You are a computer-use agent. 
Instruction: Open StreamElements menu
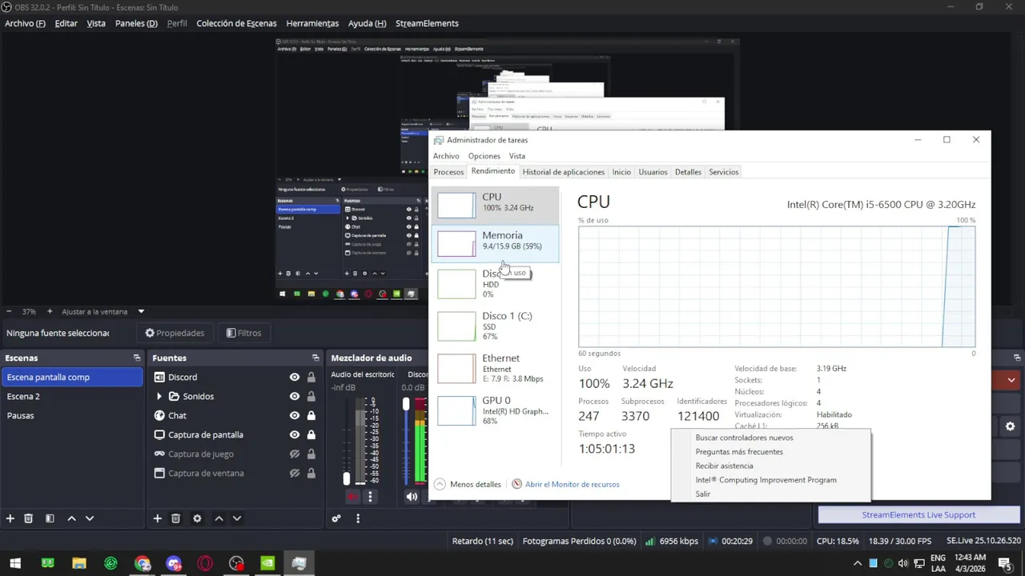(x=427, y=23)
